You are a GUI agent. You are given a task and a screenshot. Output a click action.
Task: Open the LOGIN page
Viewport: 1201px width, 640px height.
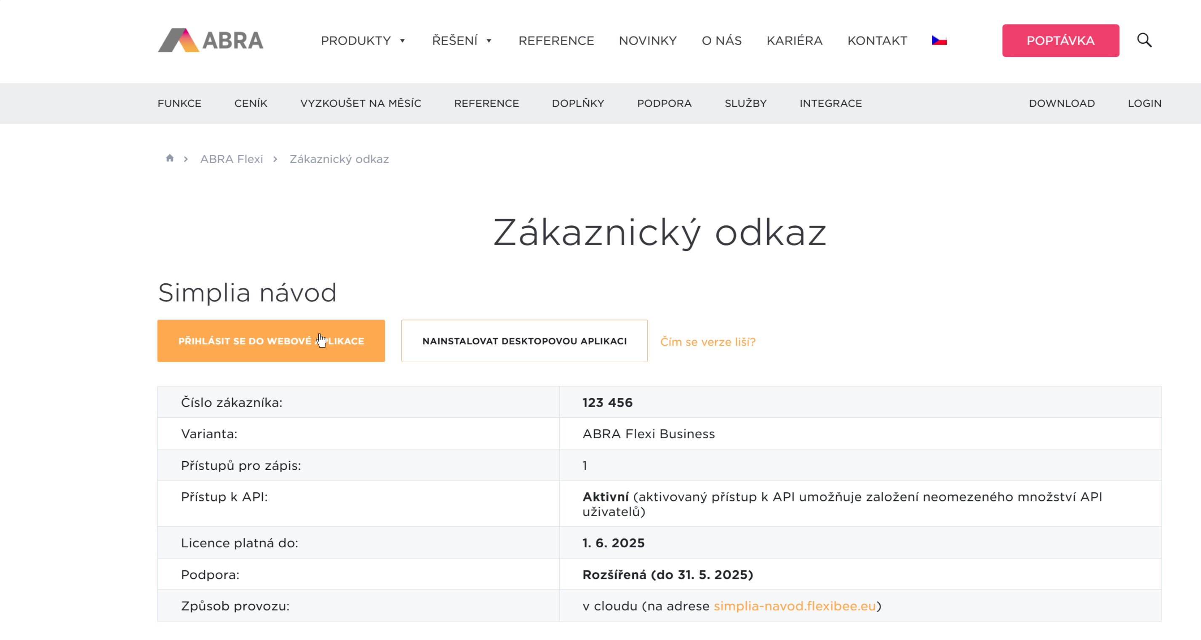(1145, 104)
